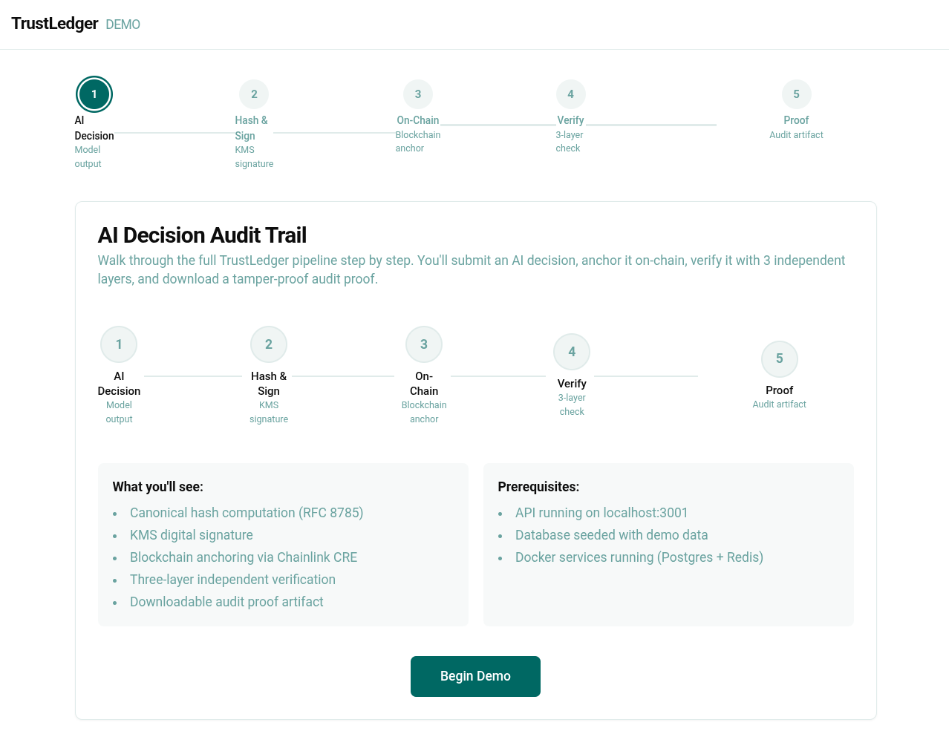Click step 5 Proof circle inside the card
Viewport: 949px width, 734px height.
point(779,358)
